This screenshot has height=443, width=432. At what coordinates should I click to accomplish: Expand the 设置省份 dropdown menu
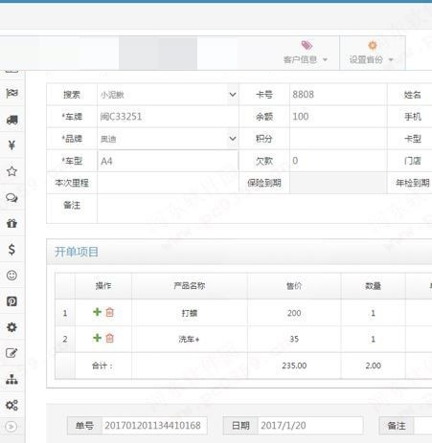coord(391,59)
